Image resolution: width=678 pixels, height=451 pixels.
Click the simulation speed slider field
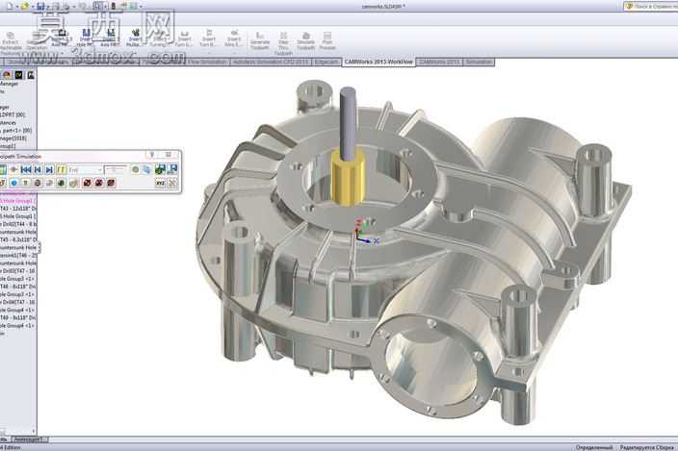[x=115, y=170]
